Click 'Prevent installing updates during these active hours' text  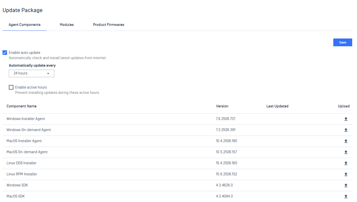coord(57,93)
